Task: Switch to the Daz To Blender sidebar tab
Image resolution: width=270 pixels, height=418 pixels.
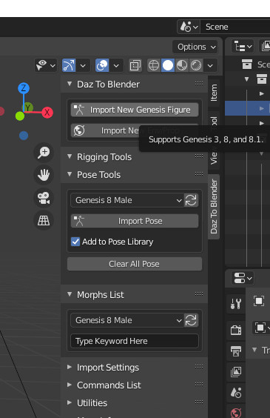Action: (x=214, y=207)
